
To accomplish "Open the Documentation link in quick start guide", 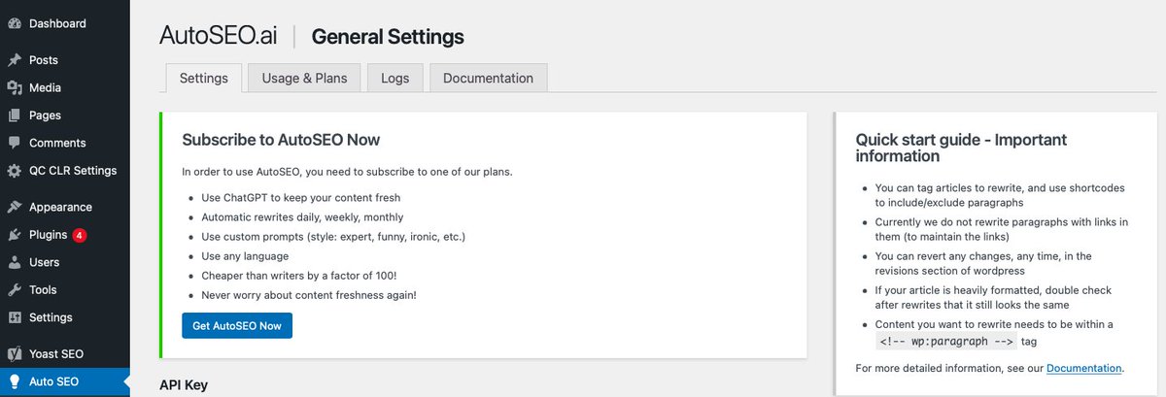I will [x=1084, y=369].
